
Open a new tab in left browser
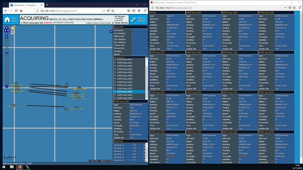(47, 5)
